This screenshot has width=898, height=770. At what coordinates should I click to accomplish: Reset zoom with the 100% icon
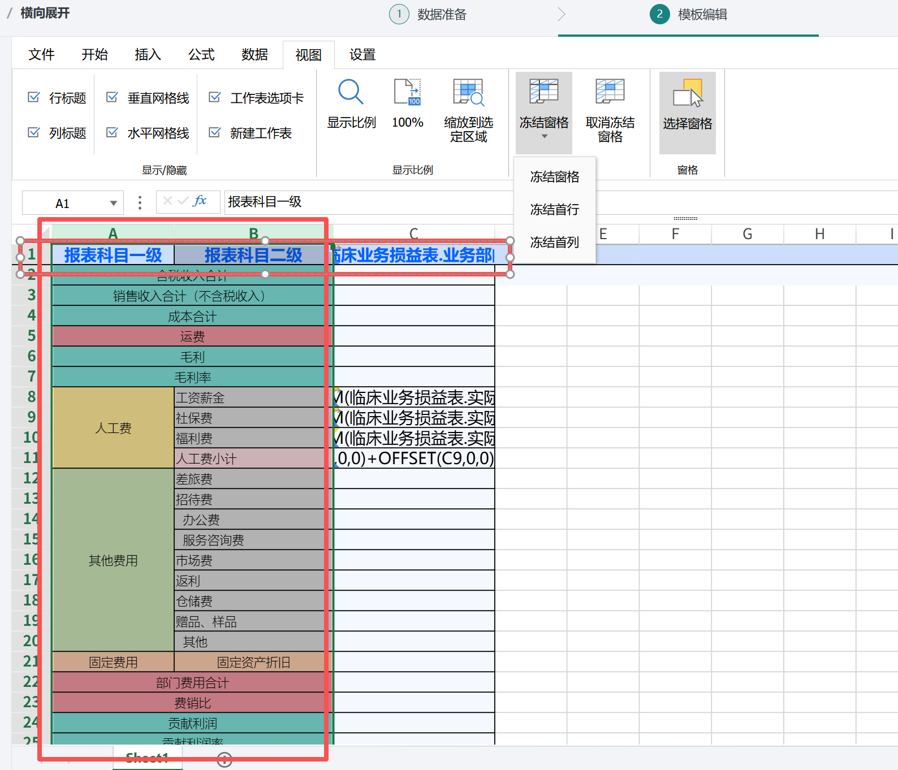pos(408,105)
